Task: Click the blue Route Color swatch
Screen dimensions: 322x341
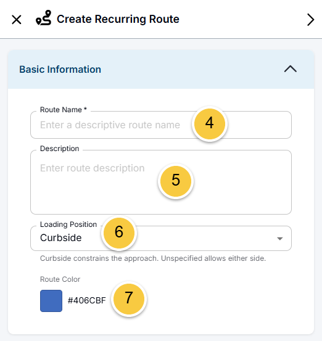Action: click(51, 301)
